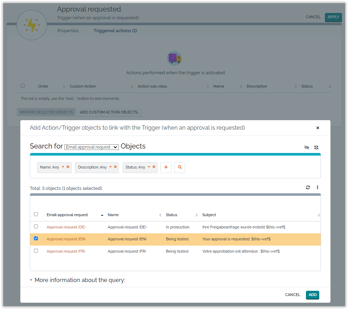Close the Add Action/Trigger dialog
Screen dimensions: 348x309
[x=318, y=128]
